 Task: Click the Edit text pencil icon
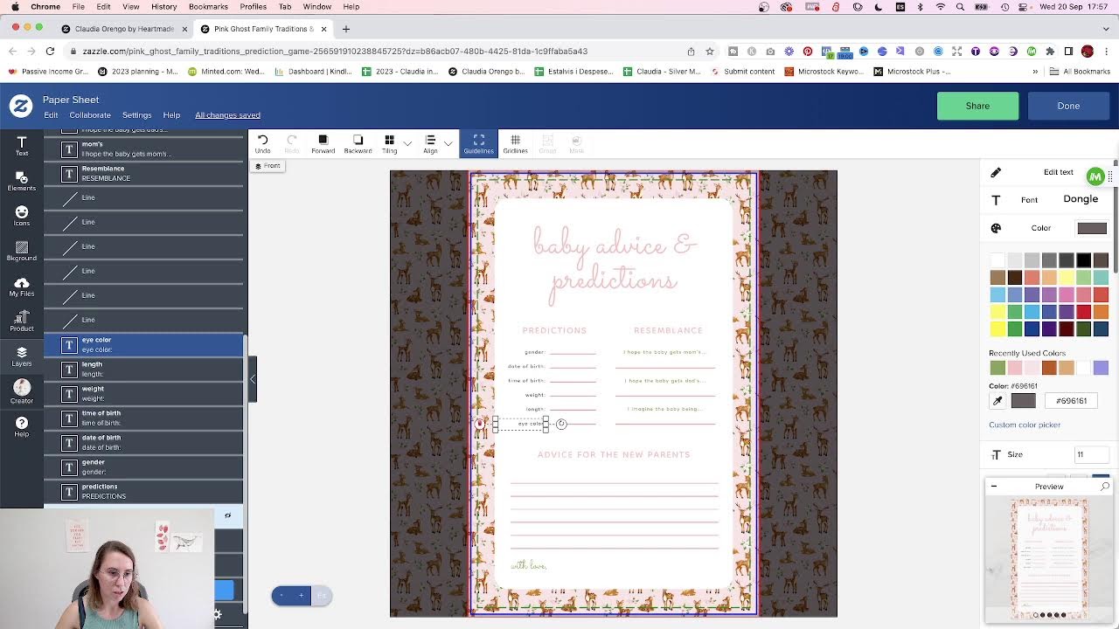pos(996,172)
